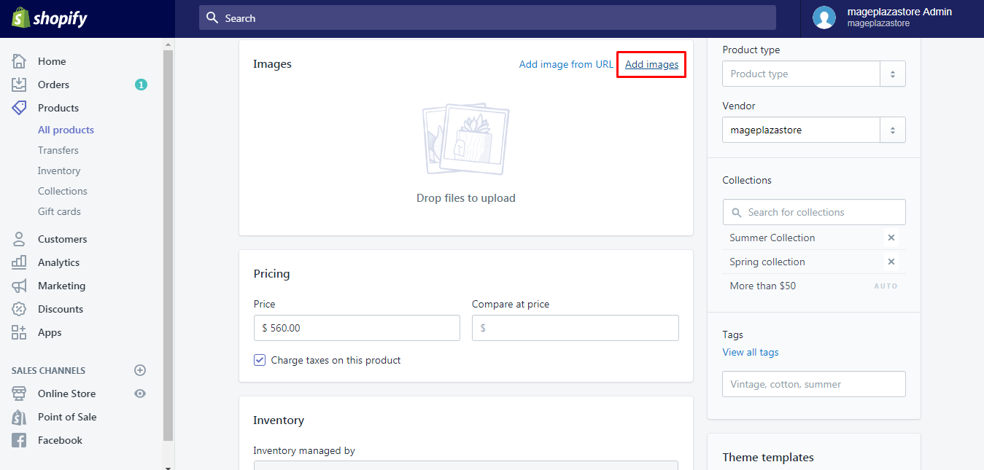This screenshot has height=470, width=984.
Task: Toggle Charge taxes on this product checkbox
Action: (260, 360)
